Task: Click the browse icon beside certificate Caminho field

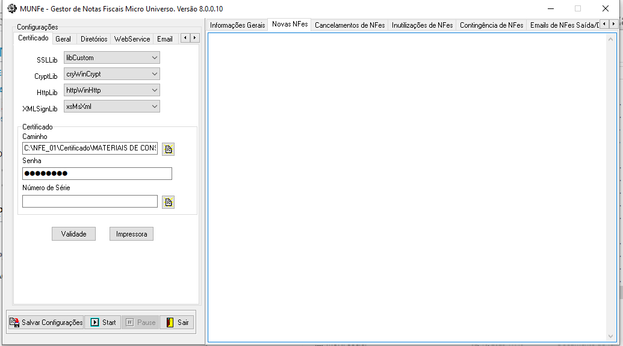Action: coord(168,149)
